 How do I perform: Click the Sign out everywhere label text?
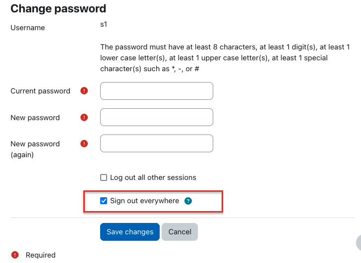pyautogui.click(x=145, y=201)
